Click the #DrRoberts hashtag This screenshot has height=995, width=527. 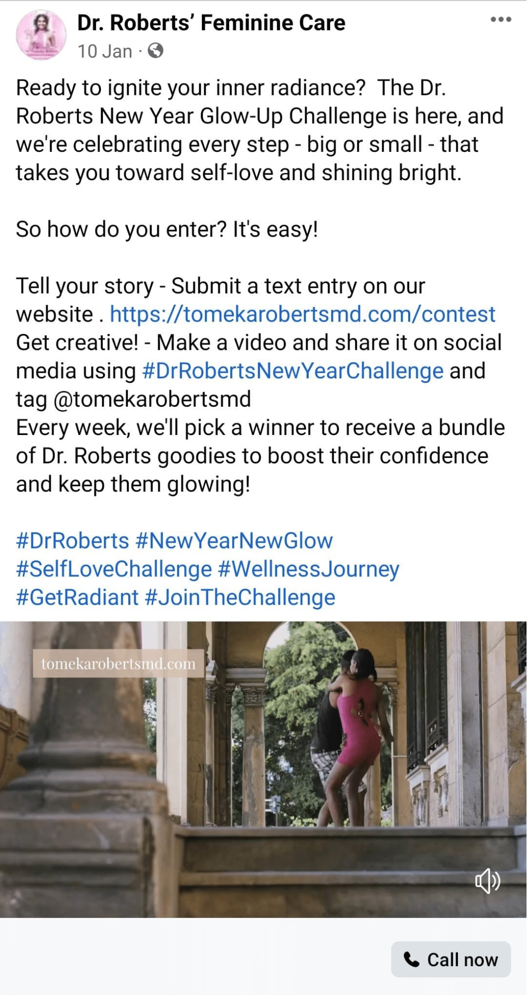tap(73, 541)
